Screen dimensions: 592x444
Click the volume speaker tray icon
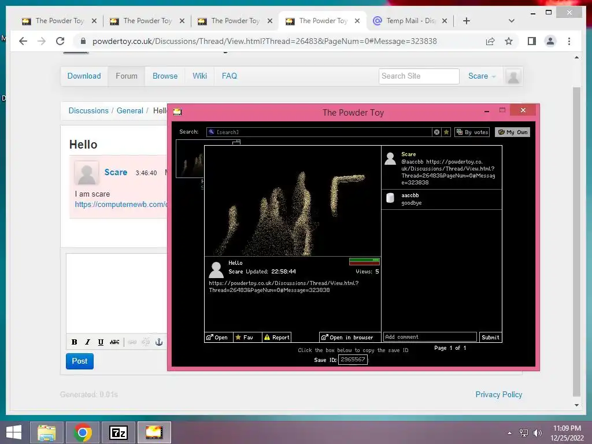click(537, 433)
